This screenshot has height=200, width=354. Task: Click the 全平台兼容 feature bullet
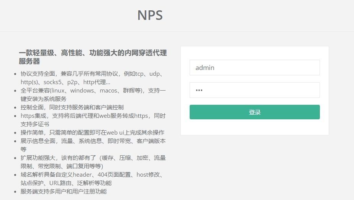93,94
